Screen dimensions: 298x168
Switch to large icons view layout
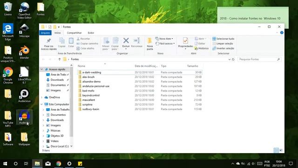click(x=281, y=150)
